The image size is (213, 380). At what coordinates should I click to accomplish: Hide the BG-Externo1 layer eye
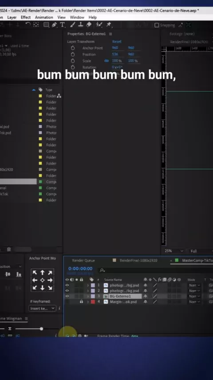pos(67,296)
